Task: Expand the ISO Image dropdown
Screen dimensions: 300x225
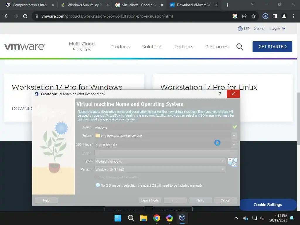Action: pos(234,144)
